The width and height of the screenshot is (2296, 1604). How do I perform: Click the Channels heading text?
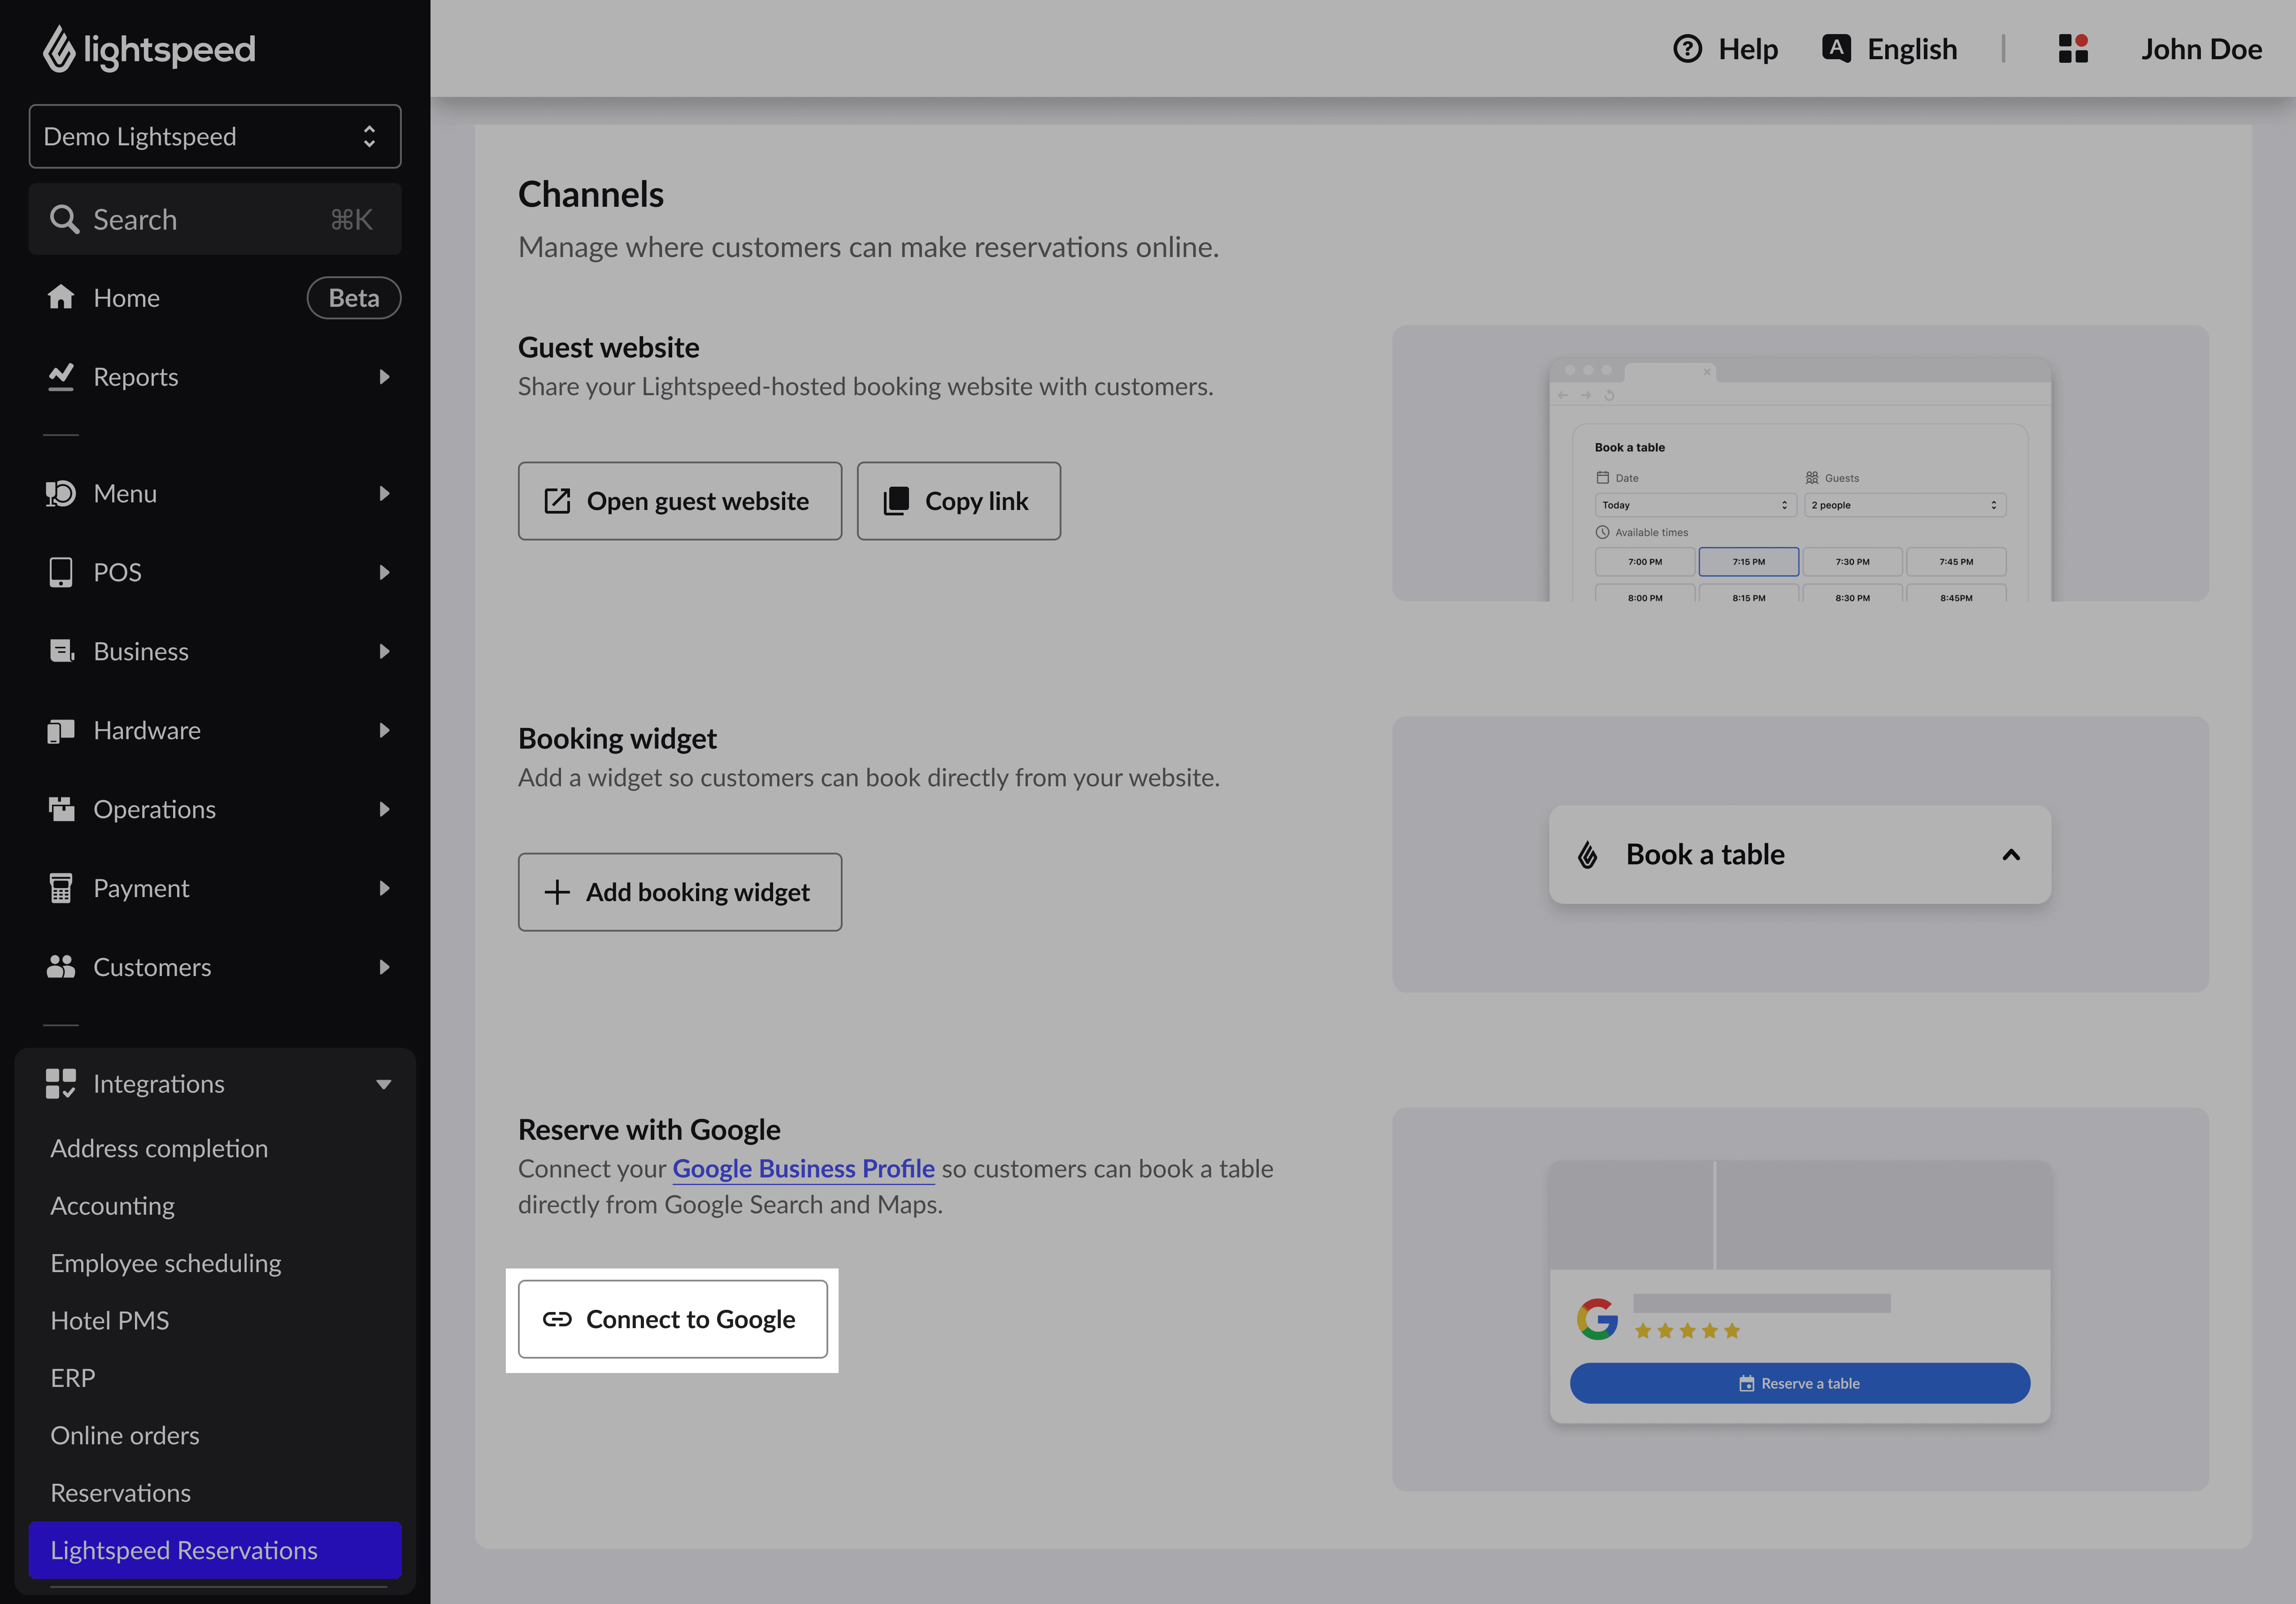click(591, 194)
